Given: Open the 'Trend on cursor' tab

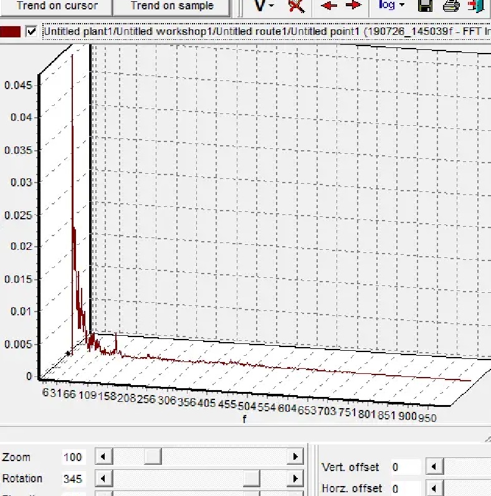Looking at the screenshot, I should pos(56,6).
